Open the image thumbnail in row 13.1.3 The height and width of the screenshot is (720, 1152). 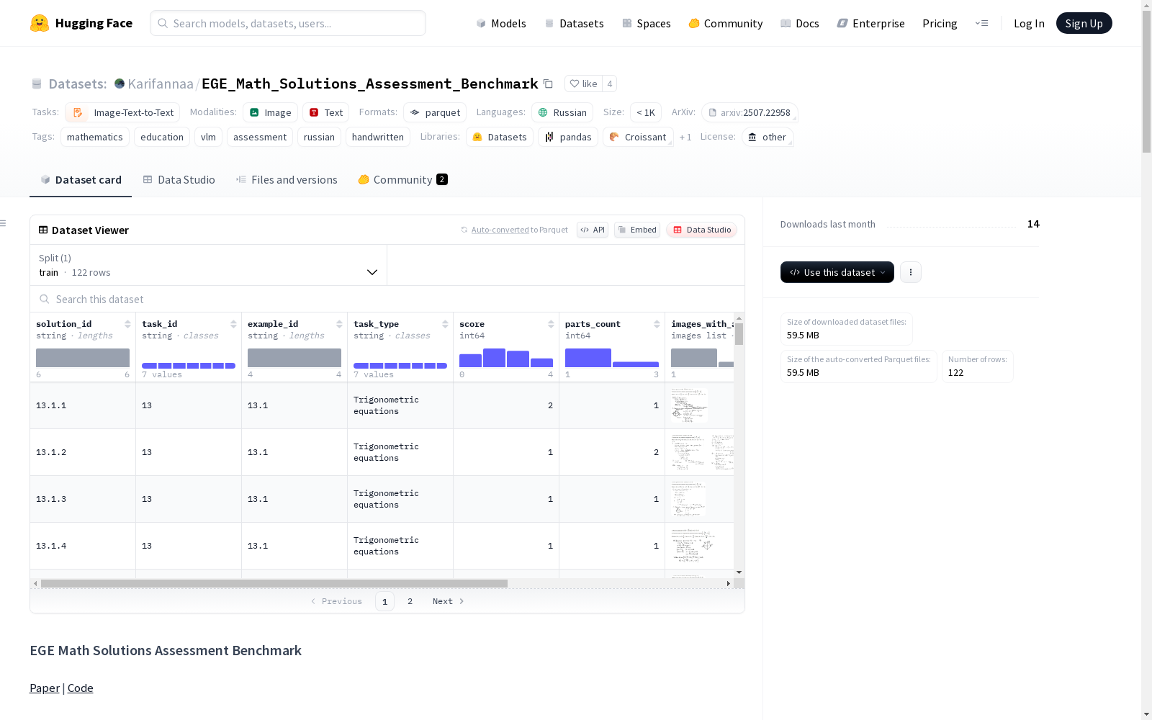click(689, 499)
